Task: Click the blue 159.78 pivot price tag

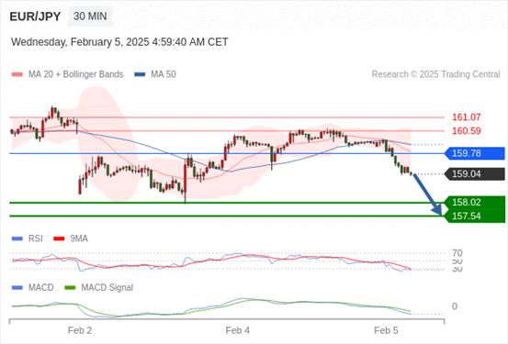Action: click(475, 153)
